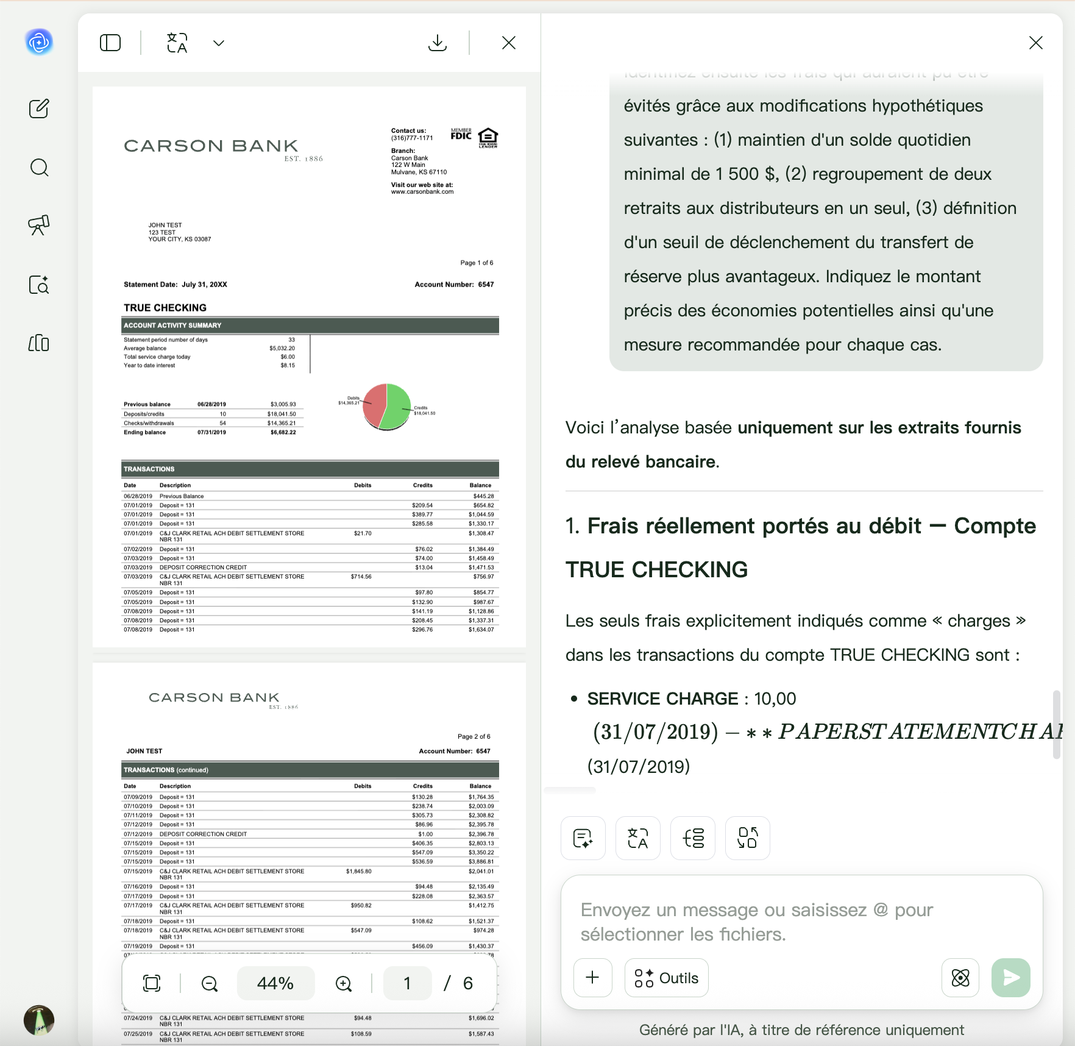
Task: Focus the chat message input field
Action: click(802, 922)
